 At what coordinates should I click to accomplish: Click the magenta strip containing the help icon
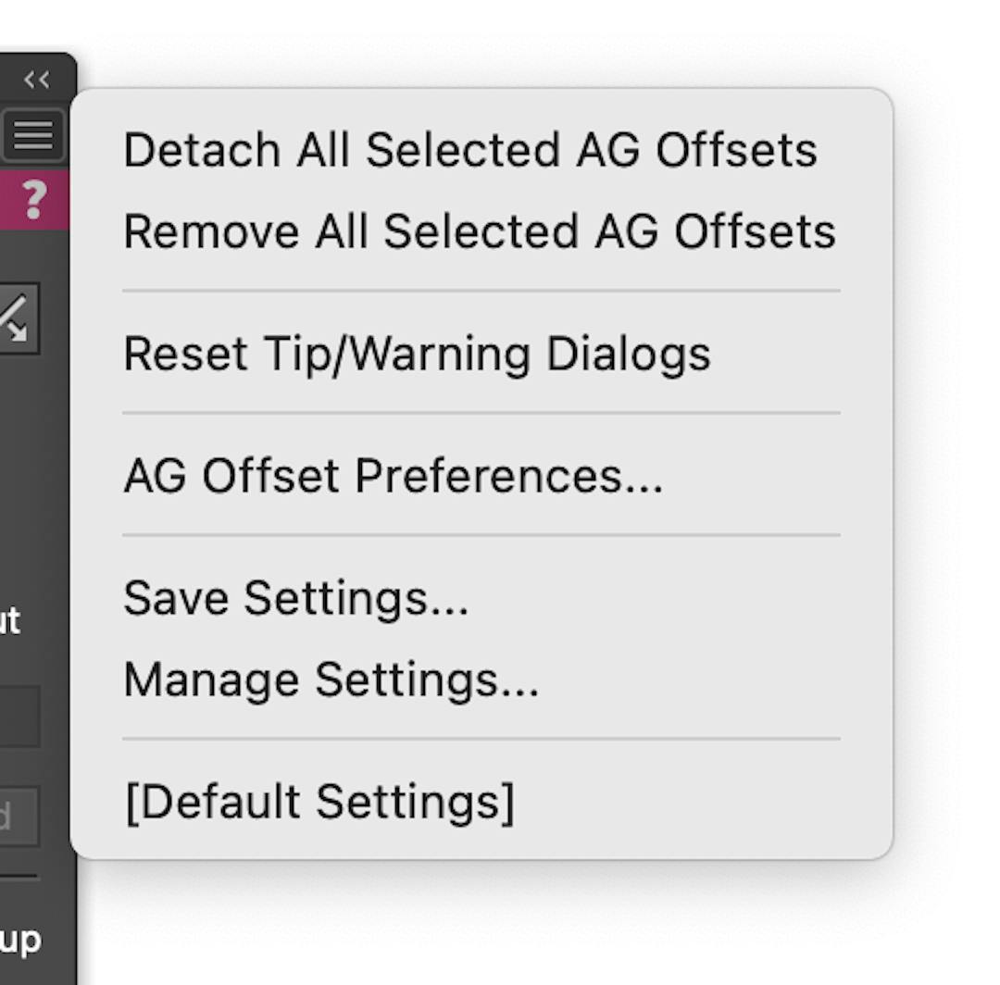pos(34,199)
